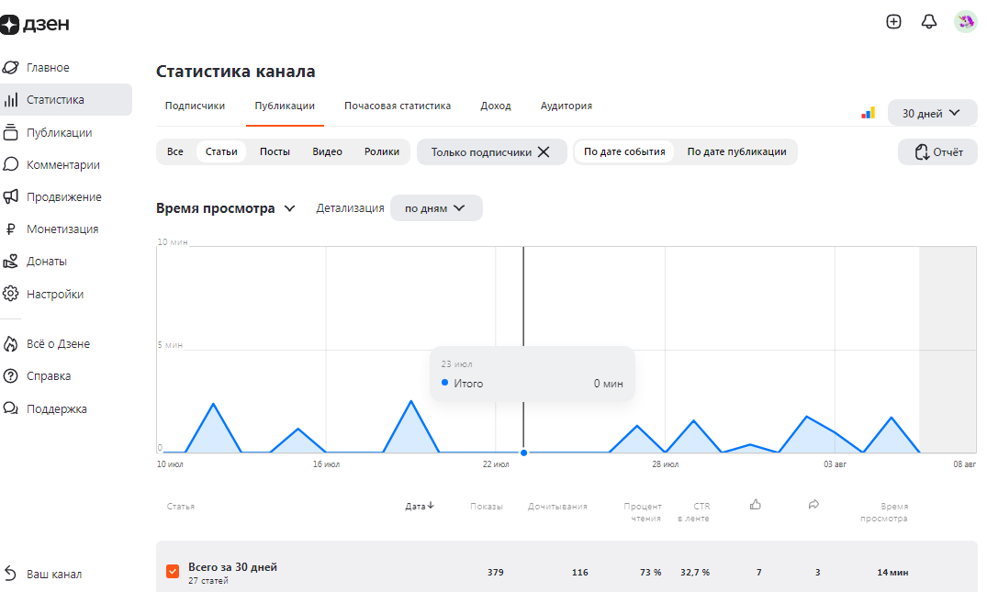Select the Все content filter
The width and height of the screenshot is (987, 592).
pos(175,151)
